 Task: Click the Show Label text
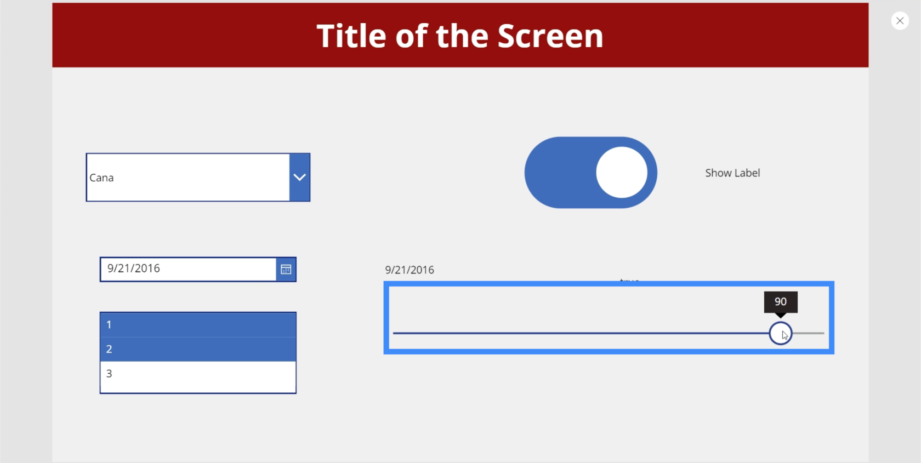732,173
